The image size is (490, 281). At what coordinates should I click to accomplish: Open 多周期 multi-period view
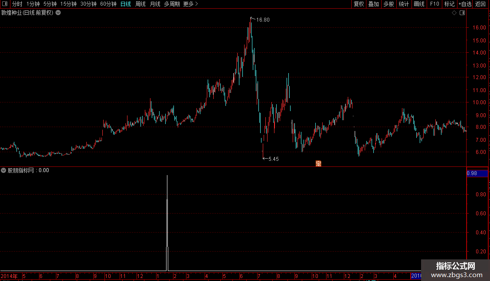point(172,4)
